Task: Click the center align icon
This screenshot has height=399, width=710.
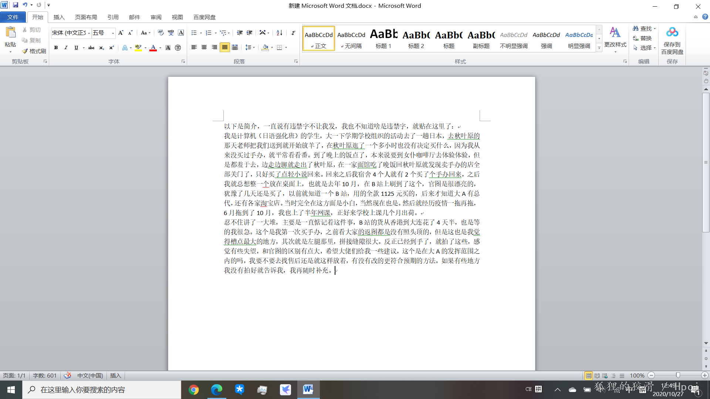Action: pyautogui.click(x=204, y=47)
